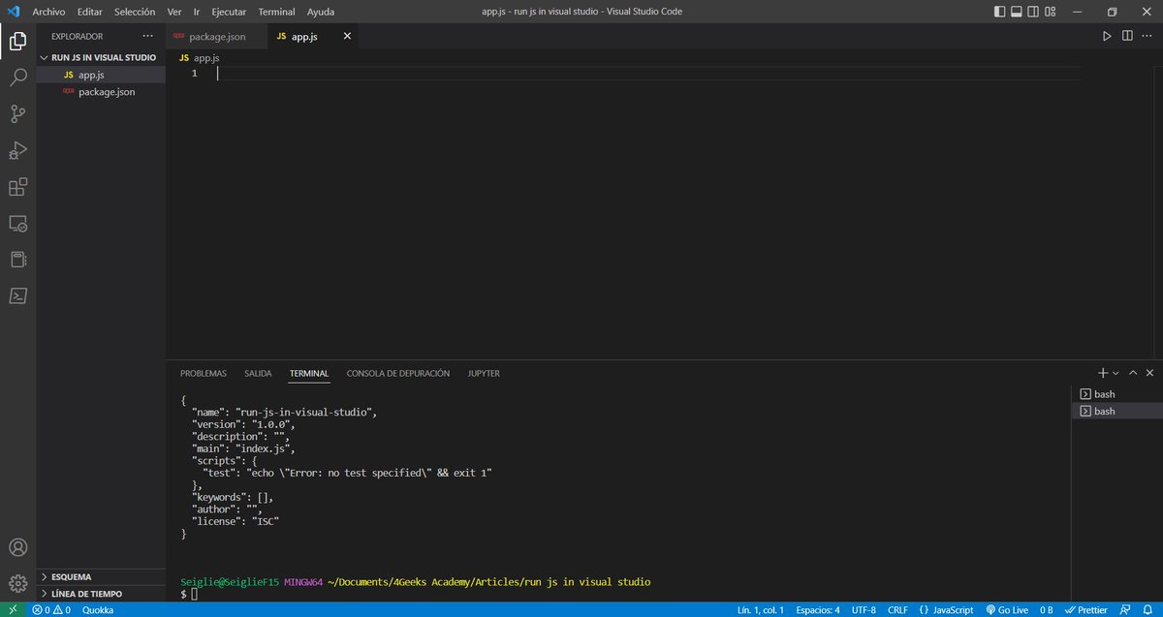Select the highlighted bash terminal entry
This screenshot has height=617, width=1163.
coord(1116,412)
